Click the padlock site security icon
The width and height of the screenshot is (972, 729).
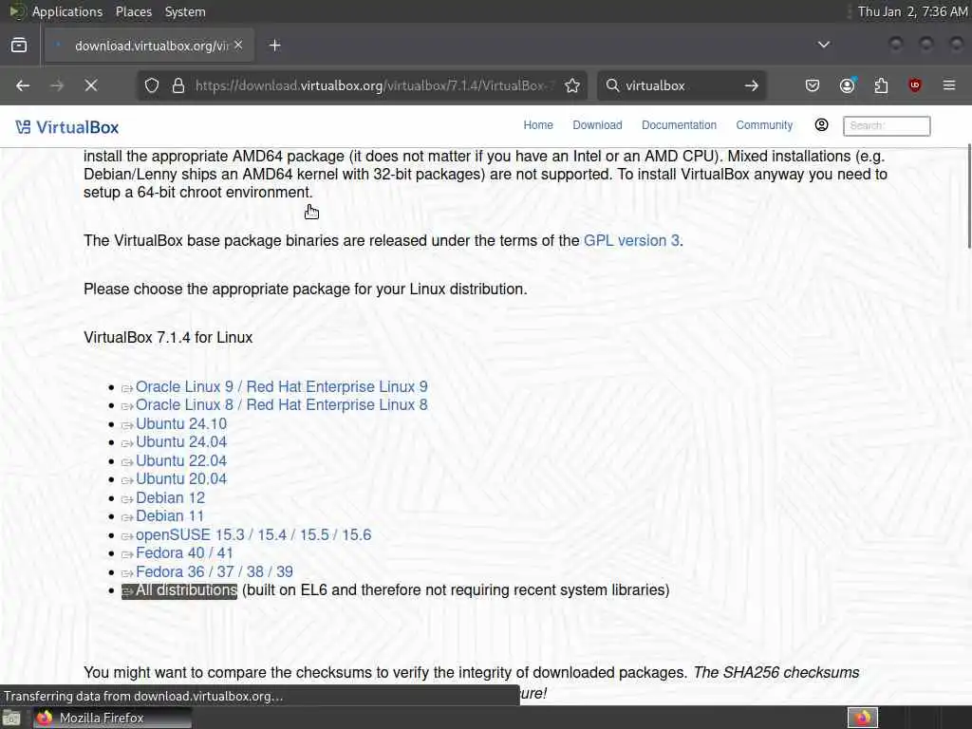(178, 85)
